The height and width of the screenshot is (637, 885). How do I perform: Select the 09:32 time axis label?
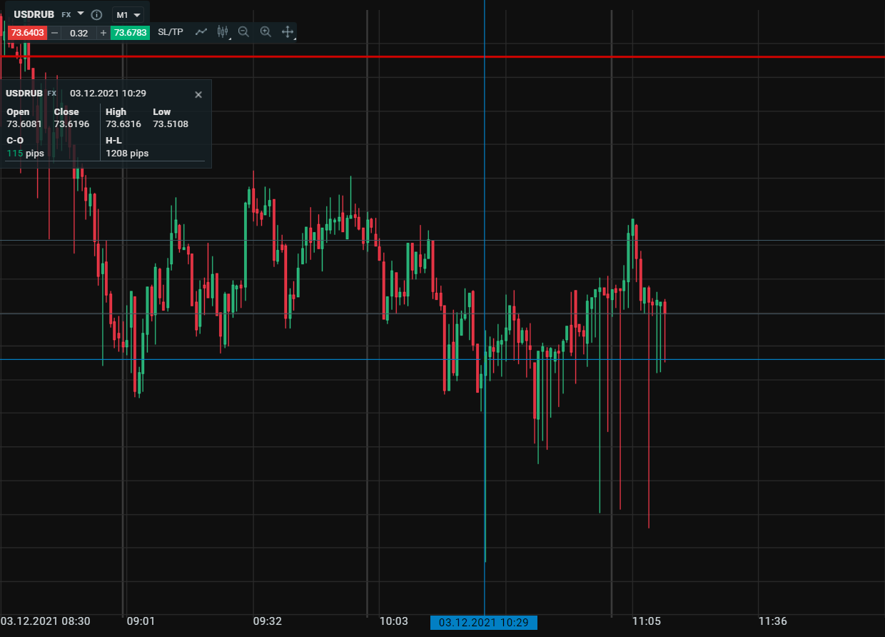click(268, 621)
